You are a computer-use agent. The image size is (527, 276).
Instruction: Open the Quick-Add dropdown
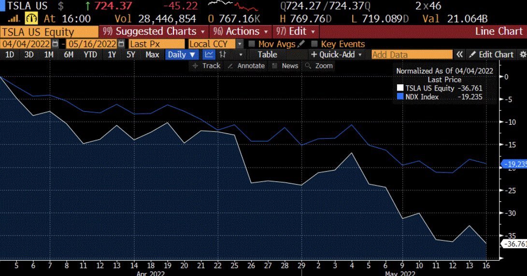click(x=336, y=54)
